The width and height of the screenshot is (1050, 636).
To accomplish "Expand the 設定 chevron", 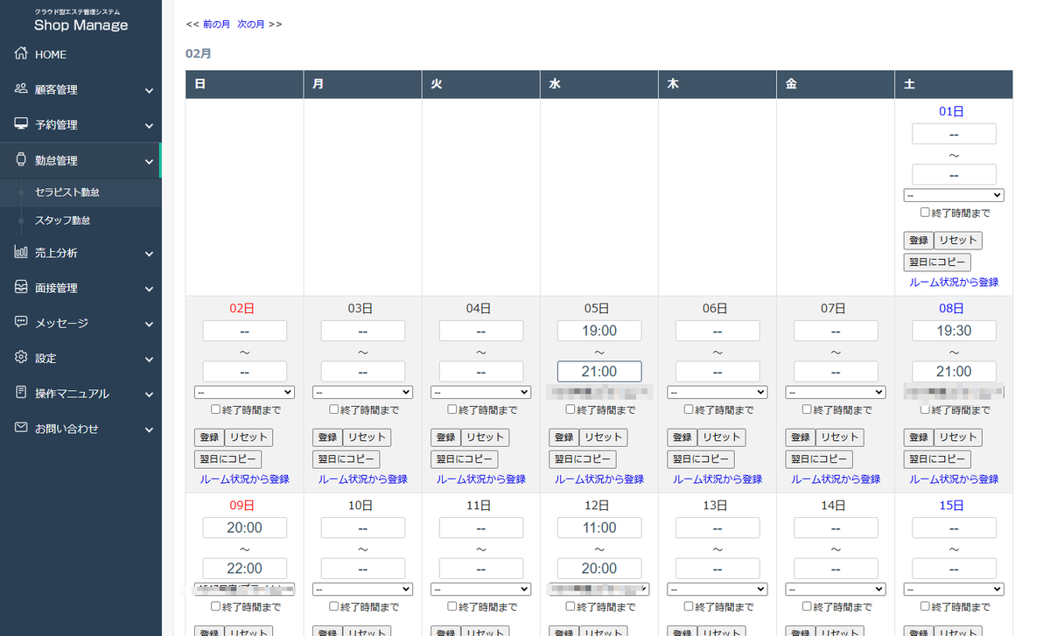I will pyautogui.click(x=149, y=359).
